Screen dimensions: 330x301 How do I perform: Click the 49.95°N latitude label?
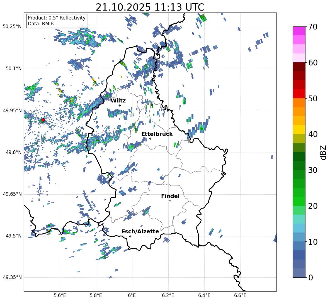click(x=12, y=110)
